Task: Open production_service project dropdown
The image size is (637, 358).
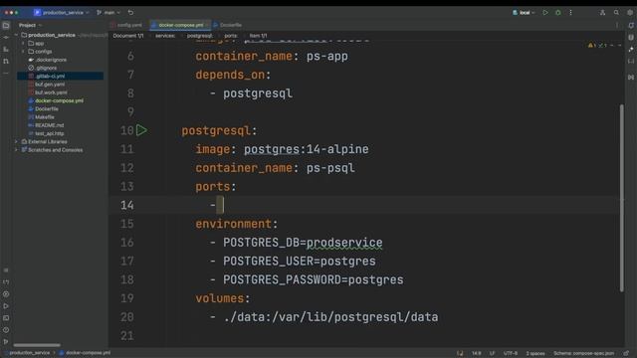Action: pos(62,13)
